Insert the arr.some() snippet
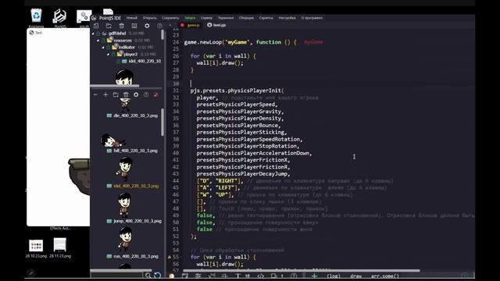Screen dimensions: 500x281 (x=385, y=276)
